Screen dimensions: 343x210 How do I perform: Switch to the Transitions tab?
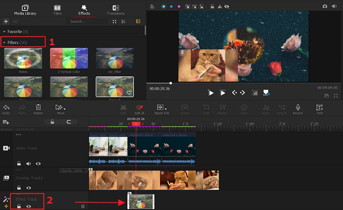coord(115,10)
